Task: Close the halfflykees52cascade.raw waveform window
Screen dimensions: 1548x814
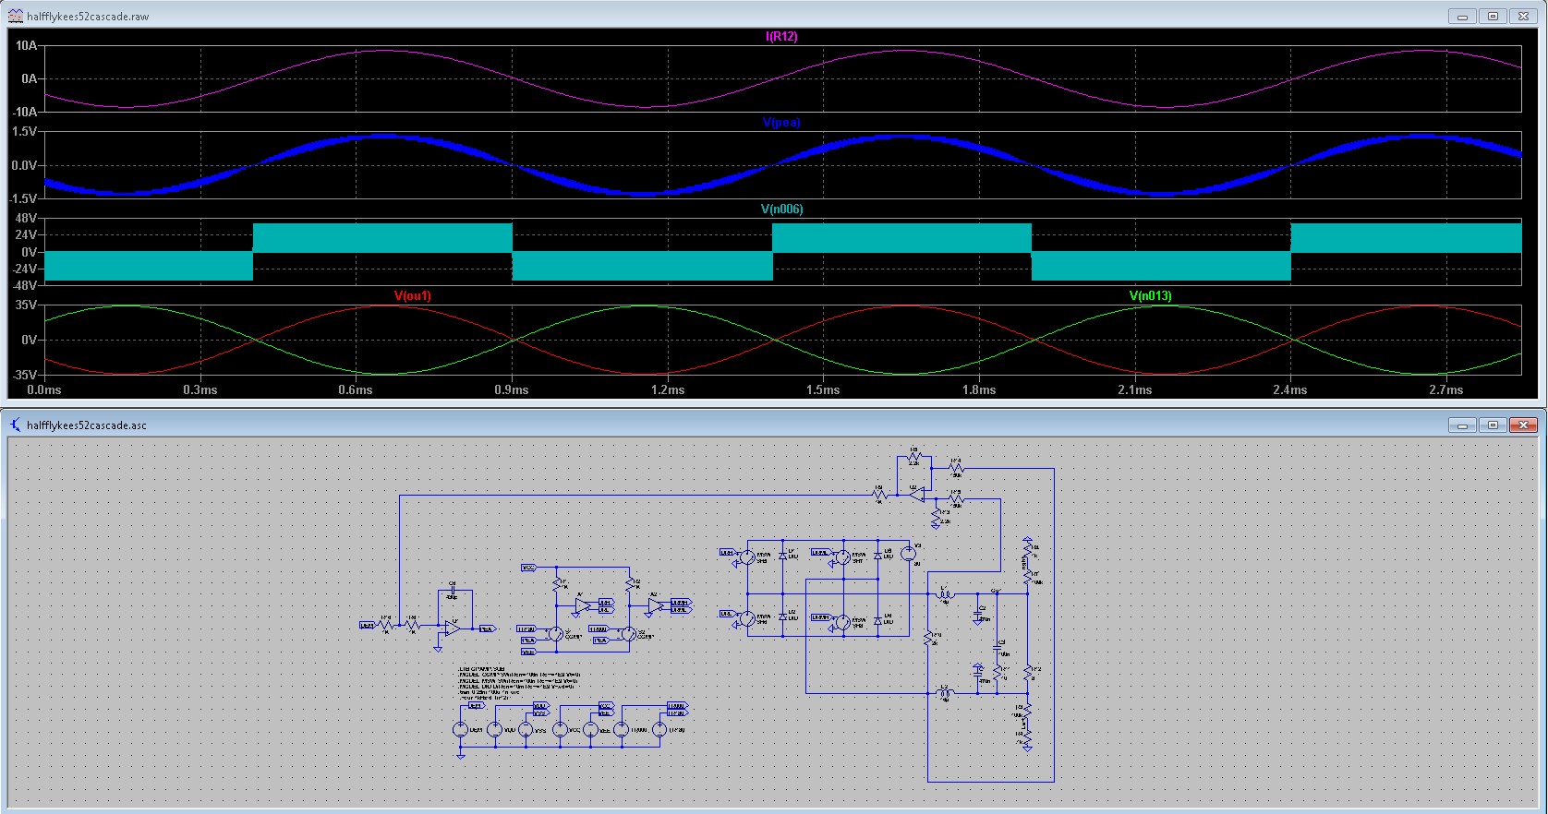Action: [1523, 16]
